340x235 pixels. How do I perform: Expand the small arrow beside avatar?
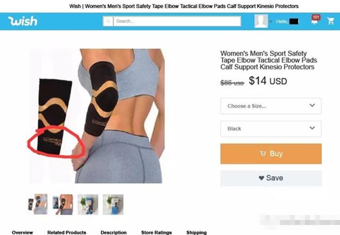coord(270,21)
